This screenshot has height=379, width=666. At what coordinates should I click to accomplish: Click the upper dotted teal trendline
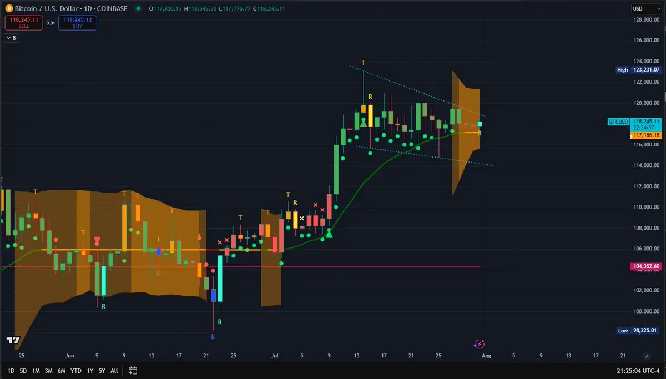tap(417, 92)
